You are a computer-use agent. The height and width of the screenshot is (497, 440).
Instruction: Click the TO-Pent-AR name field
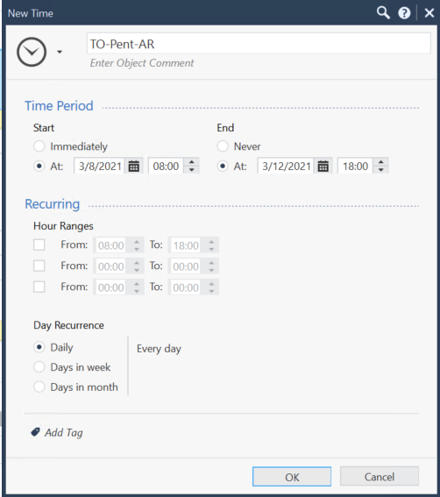[x=259, y=44]
